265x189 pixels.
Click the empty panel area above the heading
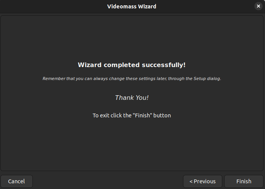coord(132,38)
